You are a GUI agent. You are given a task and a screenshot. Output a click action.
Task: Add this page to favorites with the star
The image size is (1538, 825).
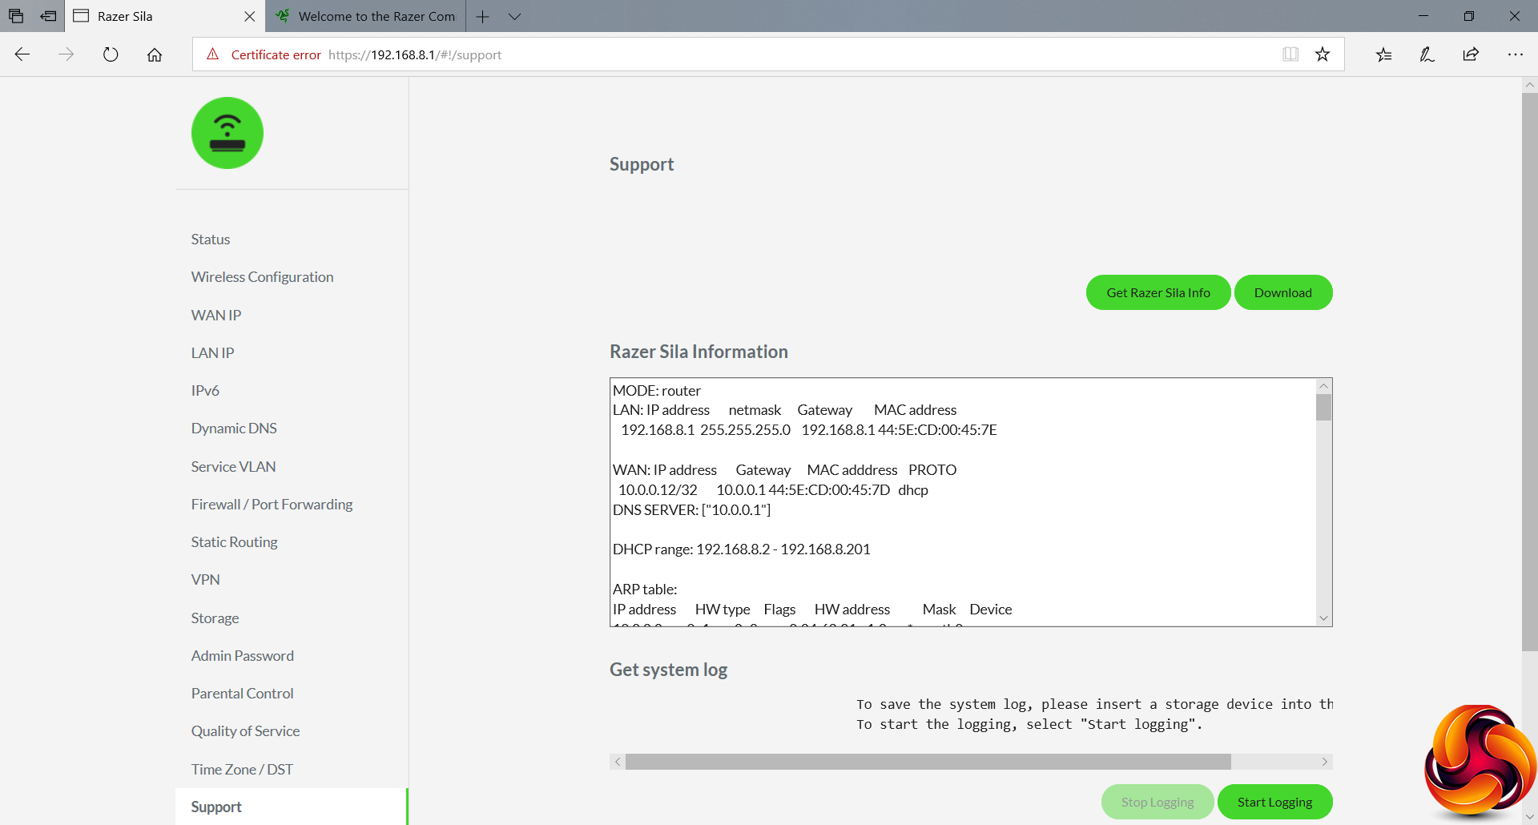click(x=1323, y=54)
